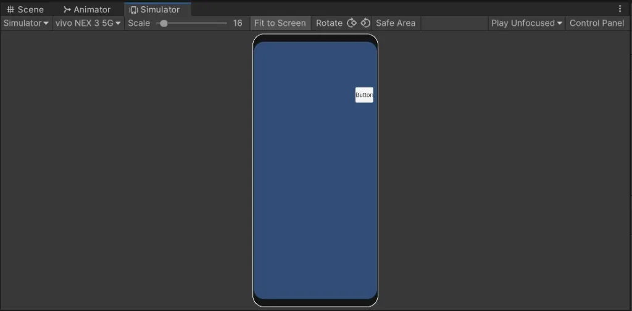This screenshot has height=311, width=632.
Task: Switch to the Scene tab
Action: [x=25, y=9]
